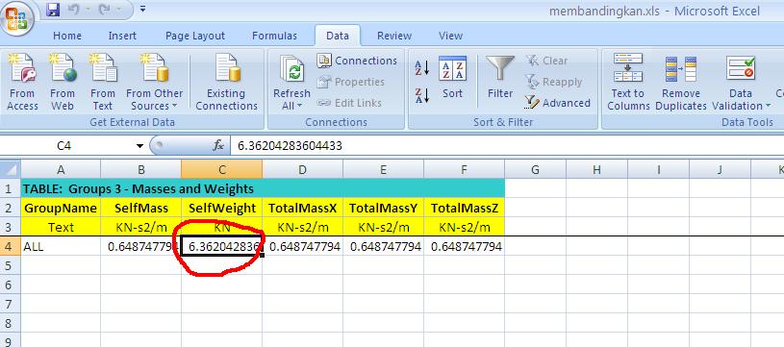
Task: Switch to the Insert tab
Action: click(122, 36)
